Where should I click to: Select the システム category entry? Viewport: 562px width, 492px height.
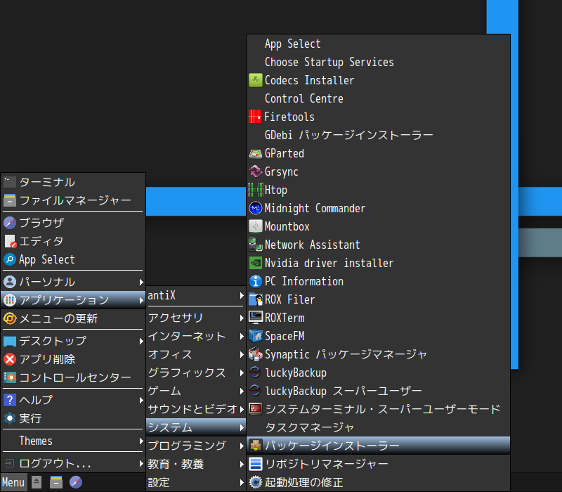(196, 427)
